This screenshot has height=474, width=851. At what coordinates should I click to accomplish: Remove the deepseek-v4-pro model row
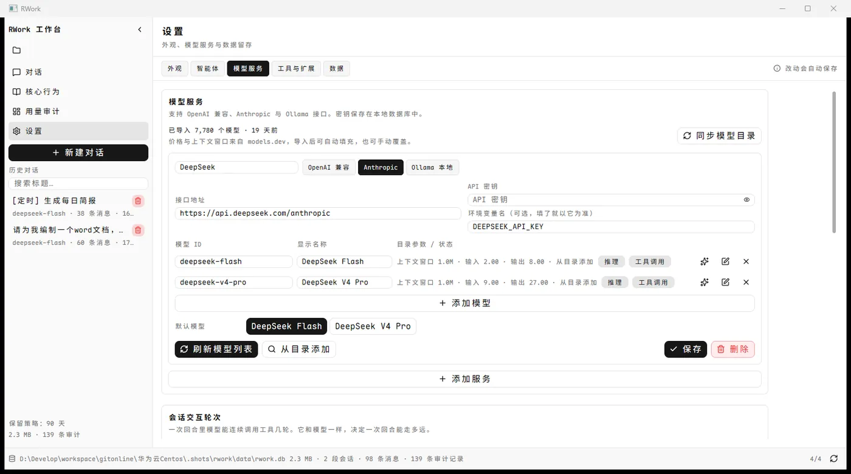coord(746,283)
